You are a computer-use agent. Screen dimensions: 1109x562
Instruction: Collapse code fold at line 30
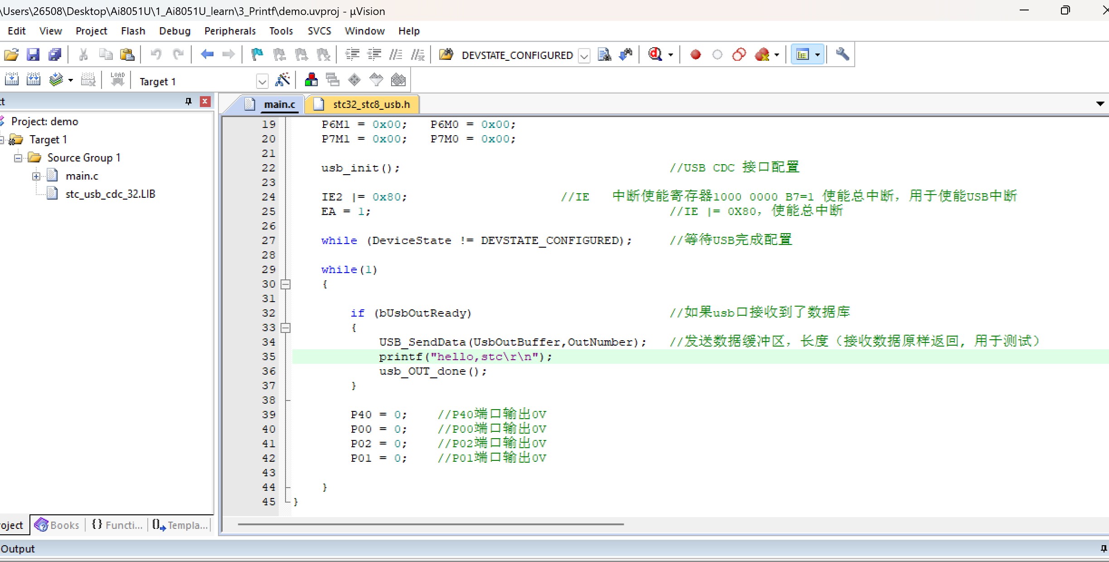click(286, 284)
